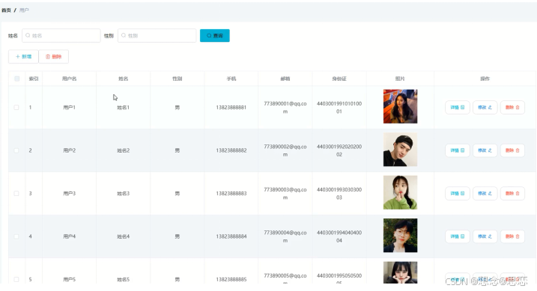Click ID number cell 440300199202020002
This screenshot has height=291, width=537.
(339, 150)
